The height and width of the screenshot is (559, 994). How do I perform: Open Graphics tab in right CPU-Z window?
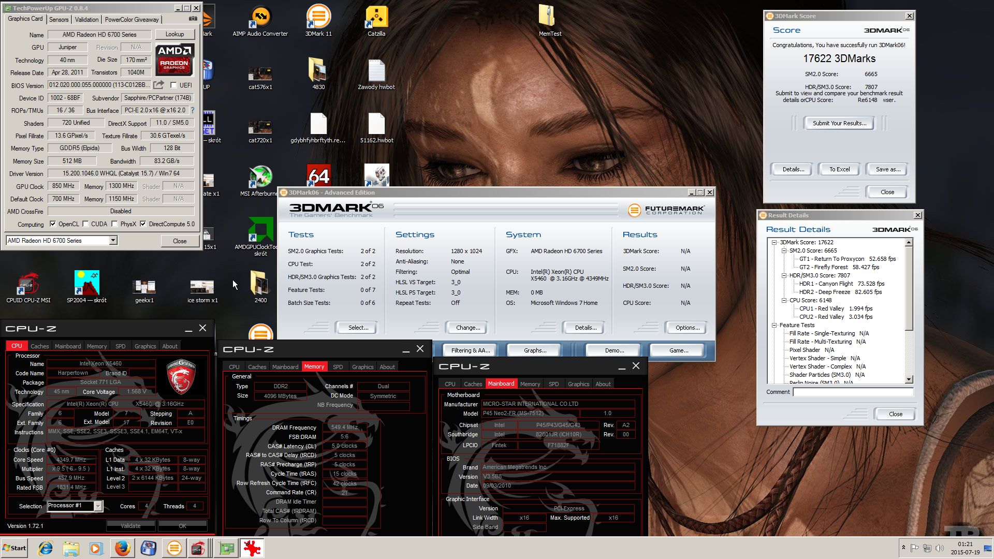pos(578,384)
